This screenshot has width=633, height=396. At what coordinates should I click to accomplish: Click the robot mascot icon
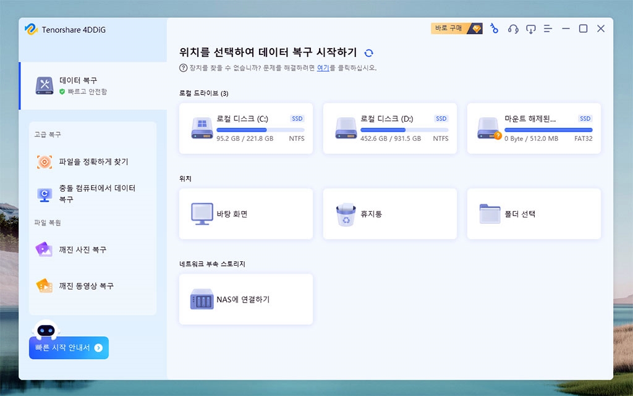pos(46,329)
